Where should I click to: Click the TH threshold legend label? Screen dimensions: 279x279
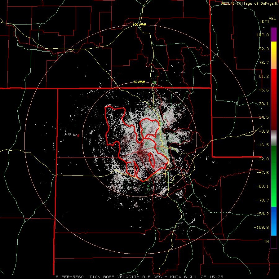tap(266, 241)
